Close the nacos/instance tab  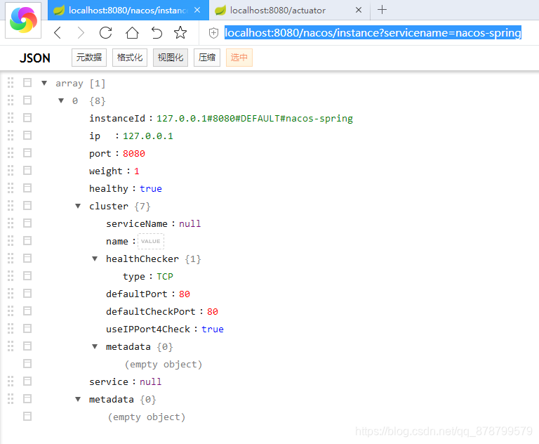pos(197,10)
